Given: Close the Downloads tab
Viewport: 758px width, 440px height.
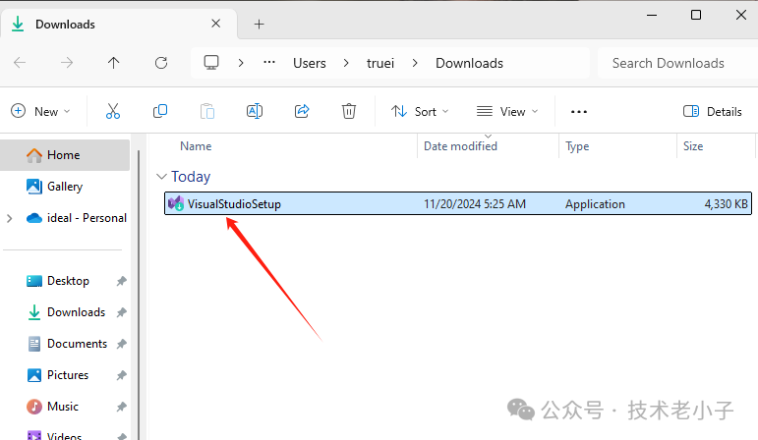Looking at the screenshot, I should [216, 24].
